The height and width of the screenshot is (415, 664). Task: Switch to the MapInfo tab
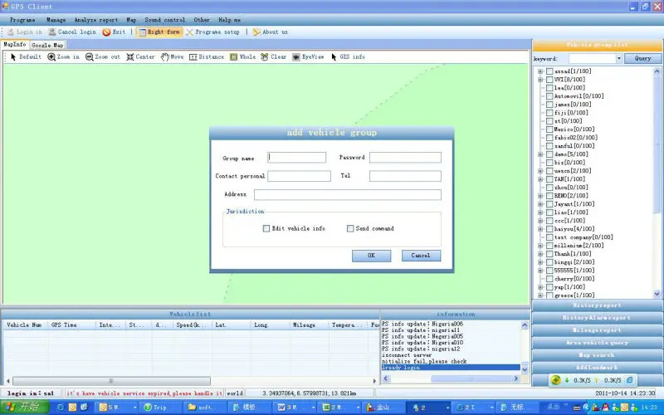point(14,45)
